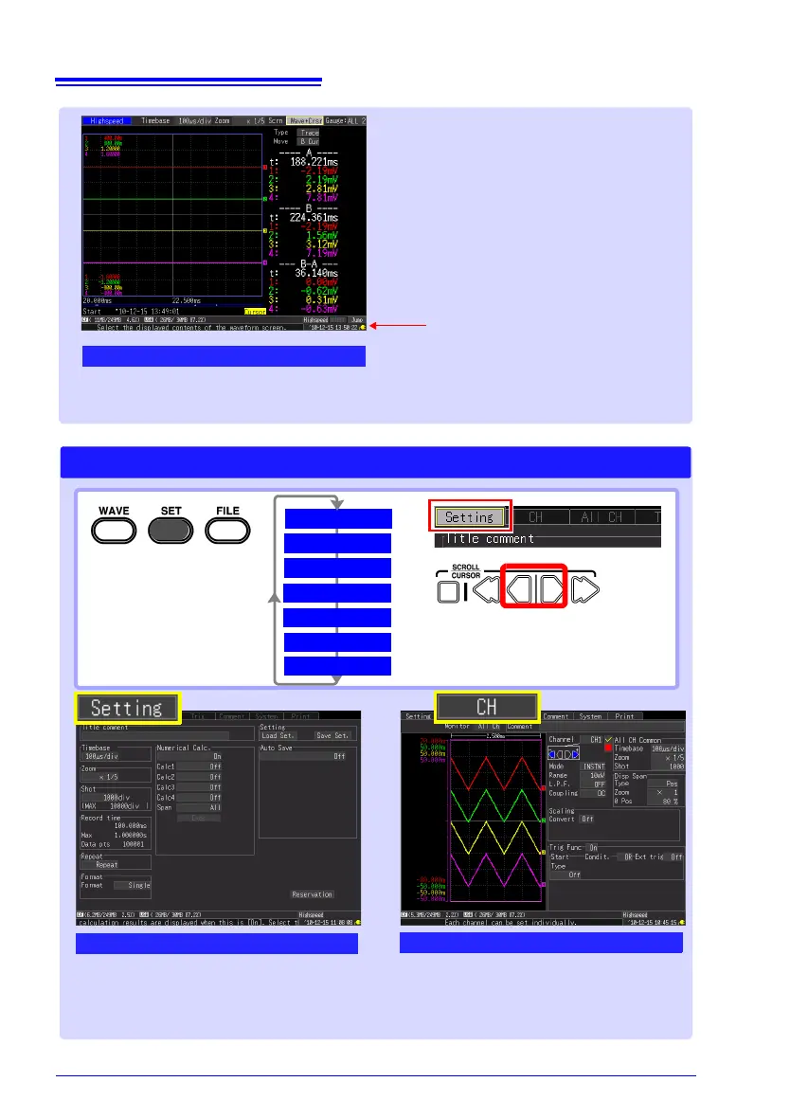Toggle the CH1 display checkmark in CH screen
The image size is (790, 1118).
(608, 739)
